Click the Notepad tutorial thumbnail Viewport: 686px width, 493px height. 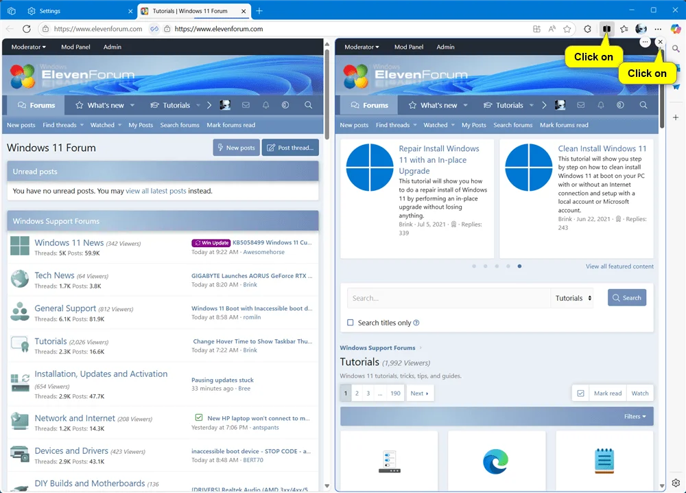(x=604, y=461)
